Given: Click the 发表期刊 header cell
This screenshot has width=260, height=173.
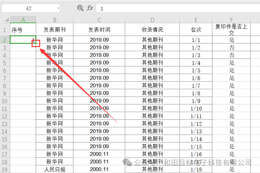Looking at the screenshot, I should pyautogui.click(x=55, y=30).
